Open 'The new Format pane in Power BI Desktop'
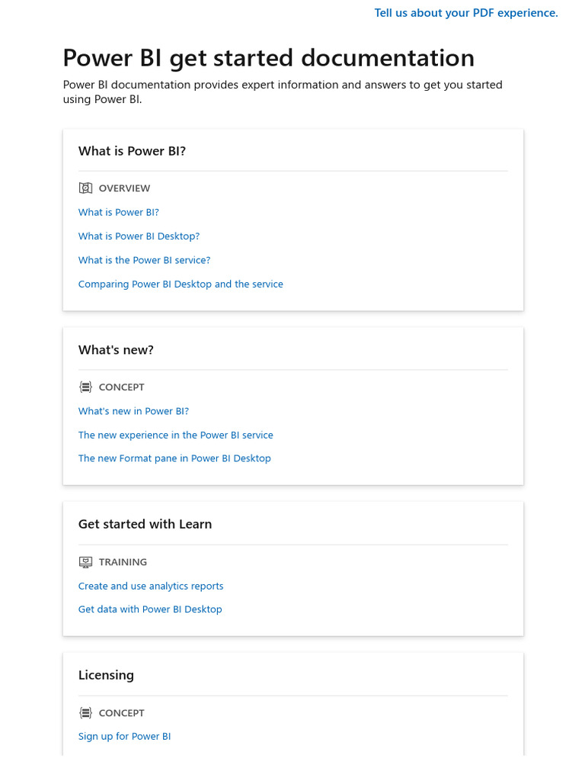This screenshot has width=585, height=781. pos(174,458)
